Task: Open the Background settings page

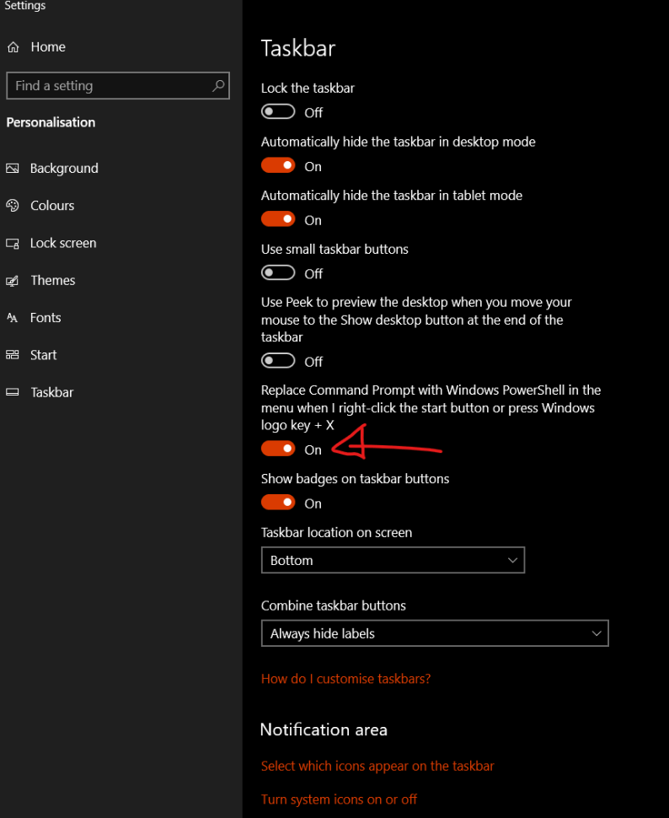Action: (x=64, y=168)
